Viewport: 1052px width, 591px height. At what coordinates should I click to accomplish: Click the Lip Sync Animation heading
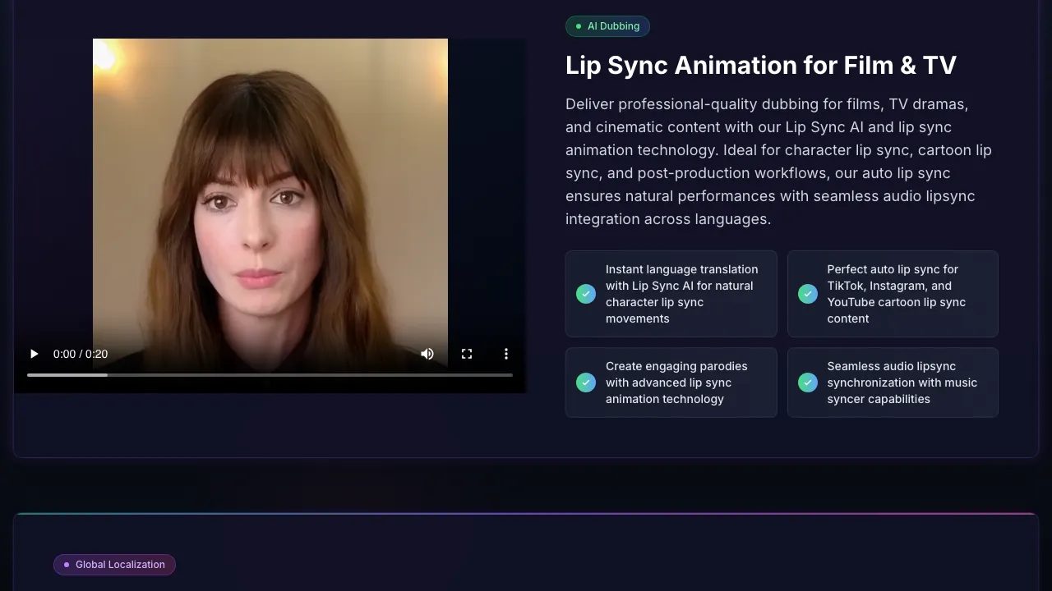point(760,65)
